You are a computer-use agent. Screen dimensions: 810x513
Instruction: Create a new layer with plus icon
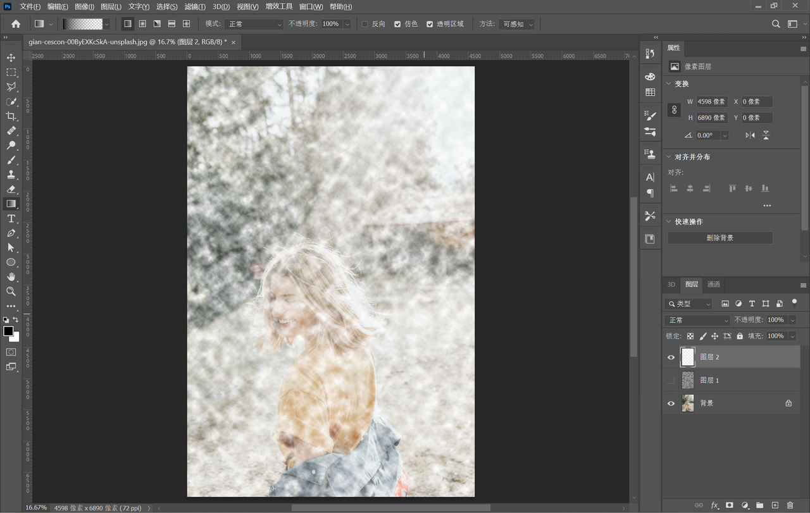click(x=775, y=505)
